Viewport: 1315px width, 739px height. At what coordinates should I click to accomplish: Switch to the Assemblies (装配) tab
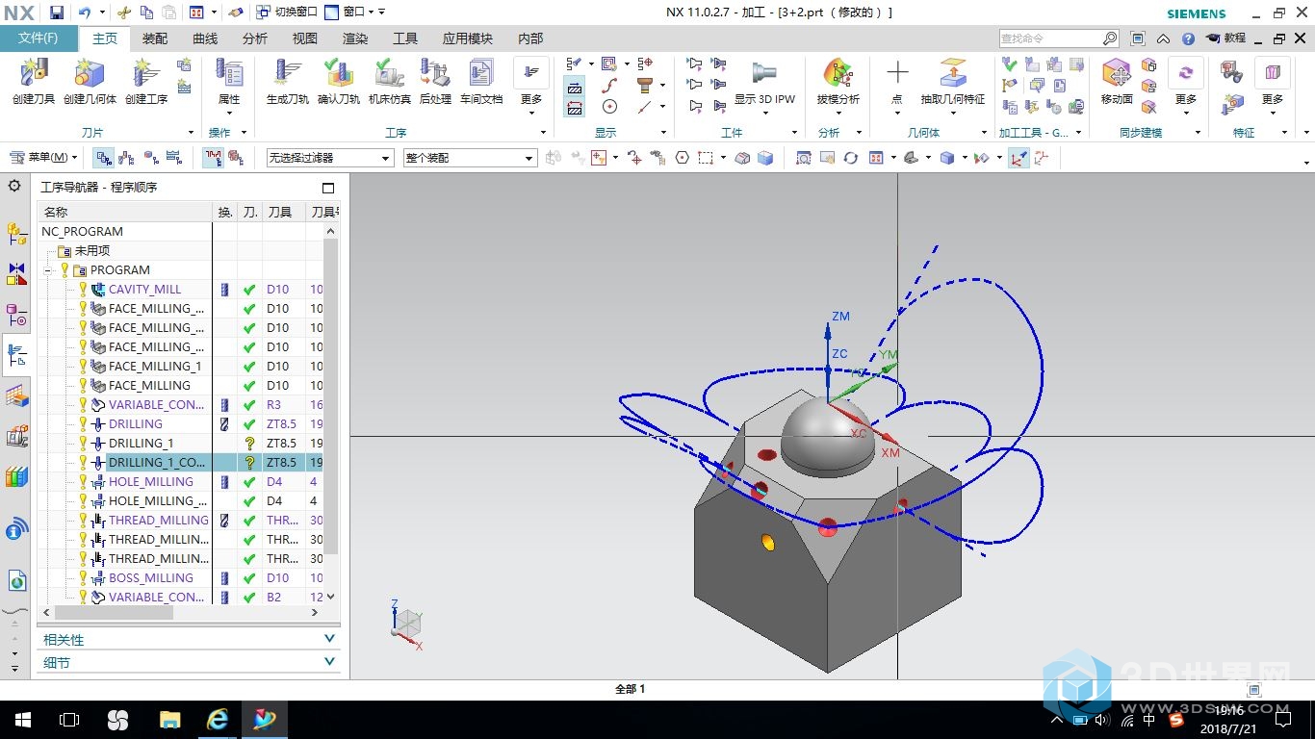pyautogui.click(x=155, y=38)
